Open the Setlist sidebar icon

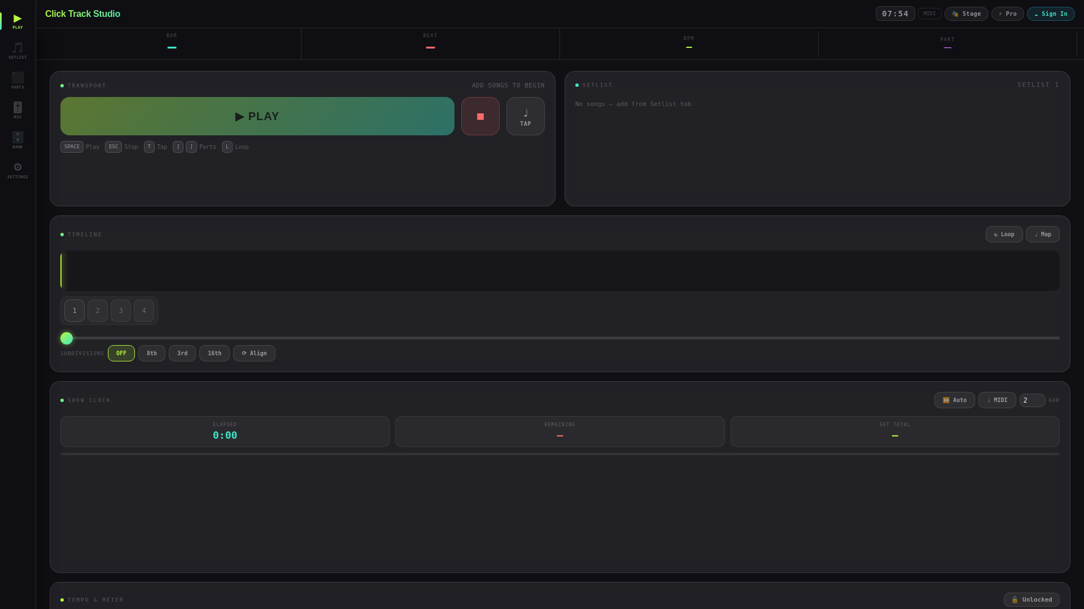coord(18,51)
